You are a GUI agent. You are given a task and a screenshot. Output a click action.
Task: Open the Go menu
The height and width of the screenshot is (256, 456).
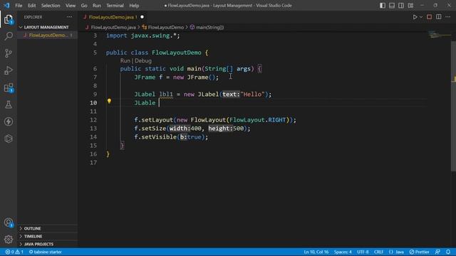pos(84,6)
